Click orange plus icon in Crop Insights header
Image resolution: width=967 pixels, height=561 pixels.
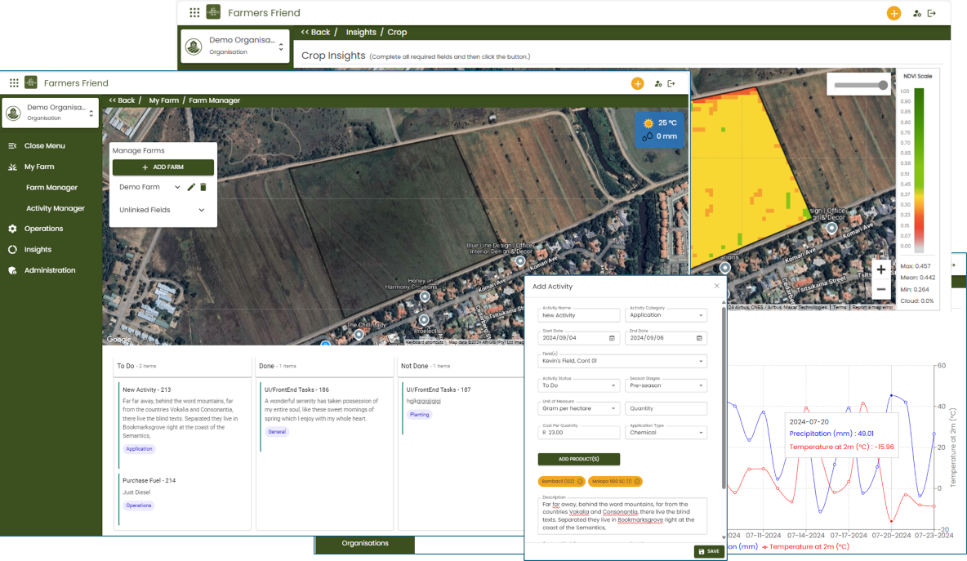click(x=893, y=13)
